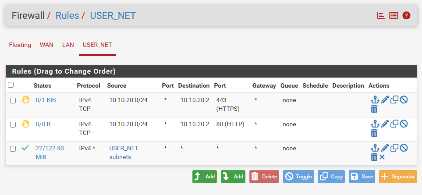Viewport: 422px width, 195px height.
Task: Click the 443 (HTTPS) port cell
Action: [228, 105]
